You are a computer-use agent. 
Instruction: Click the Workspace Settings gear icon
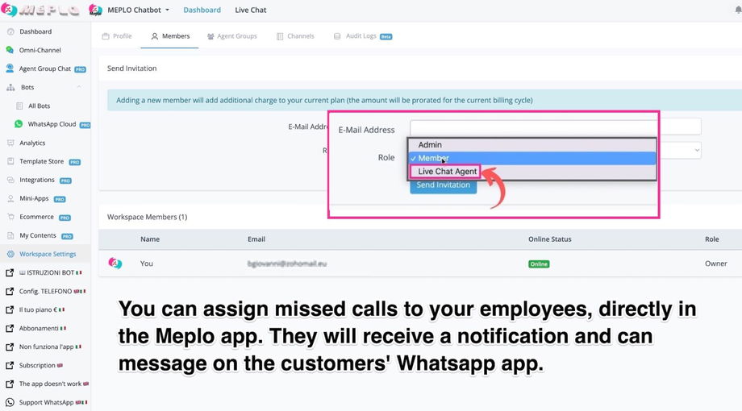click(10, 254)
